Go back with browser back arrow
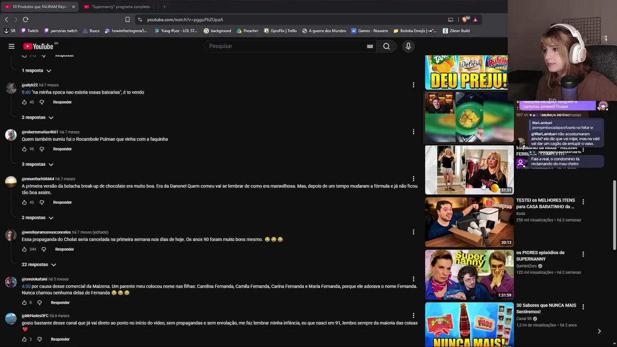Image resolution: width=617 pixels, height=347 pixels. coord(6,20)
